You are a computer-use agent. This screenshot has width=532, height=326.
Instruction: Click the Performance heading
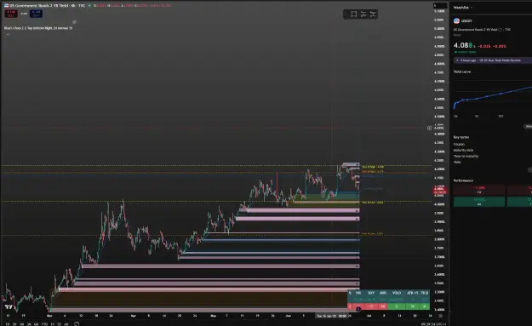[463, 180]
